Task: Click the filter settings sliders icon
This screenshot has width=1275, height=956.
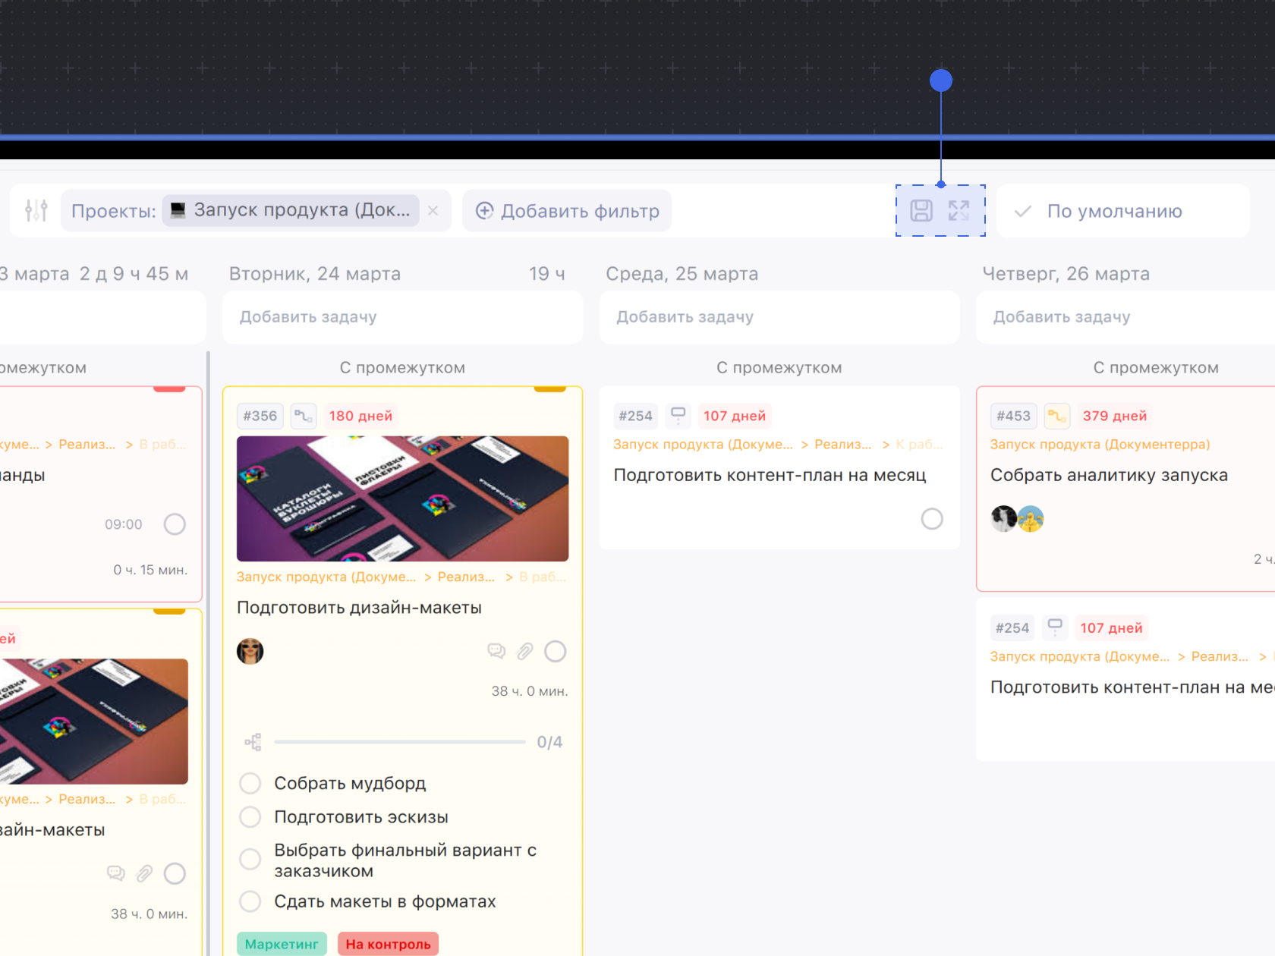Action: 36,210
